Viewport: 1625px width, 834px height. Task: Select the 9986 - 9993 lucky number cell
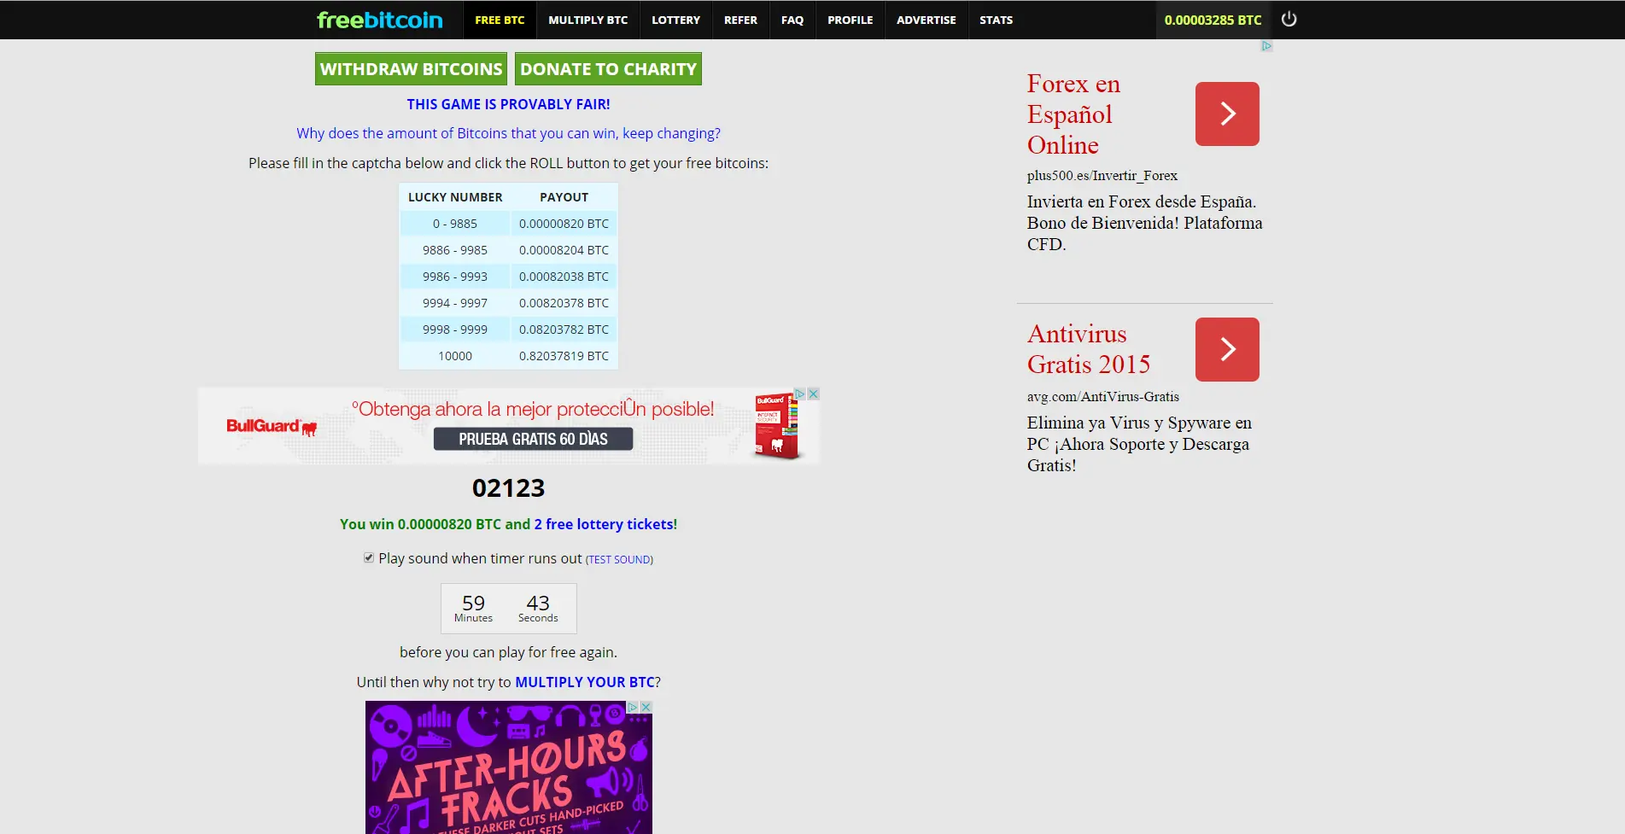[x=455, y=277]
